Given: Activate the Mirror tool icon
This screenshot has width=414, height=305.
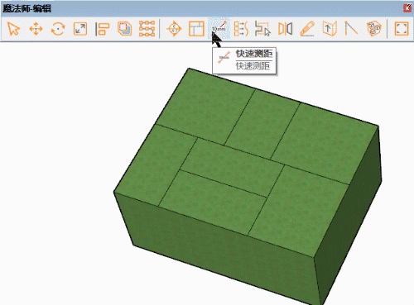Looking at the screenshot, I should [x=285, y=29].
